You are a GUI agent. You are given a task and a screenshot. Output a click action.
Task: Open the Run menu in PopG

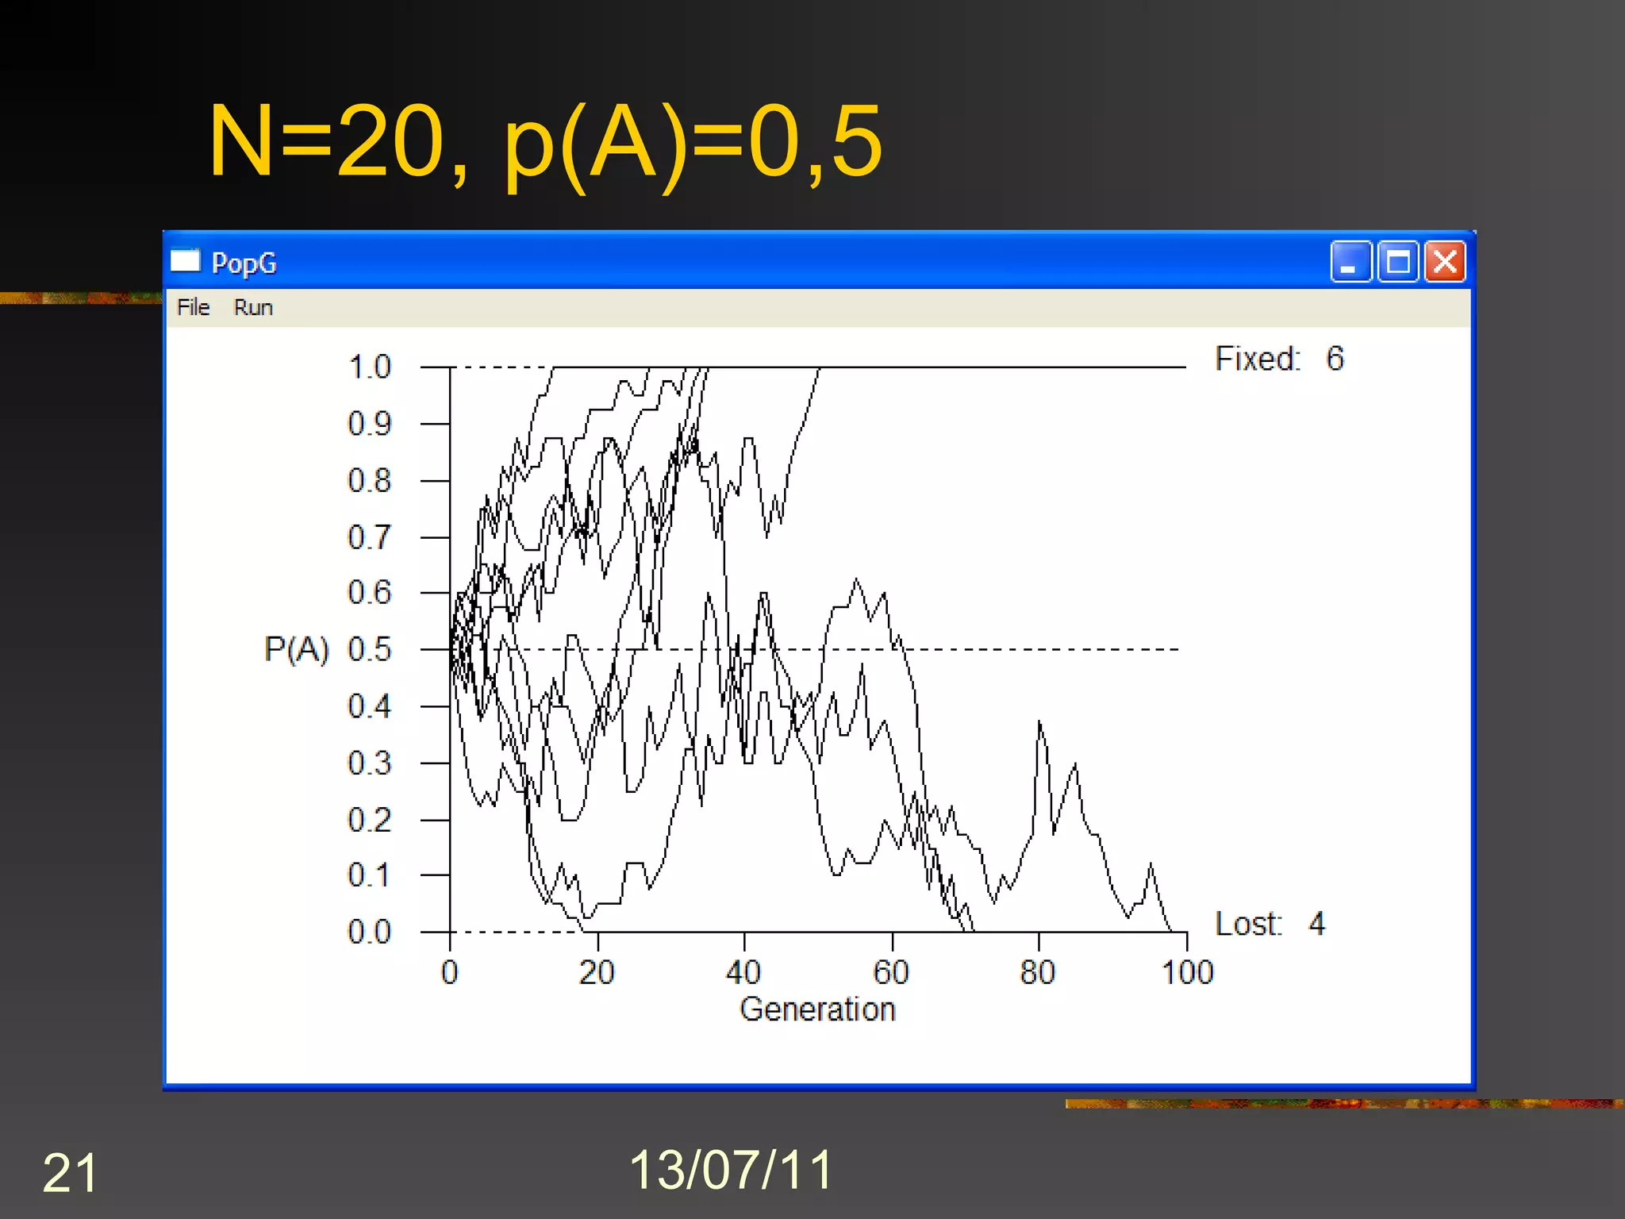point(253,307)
